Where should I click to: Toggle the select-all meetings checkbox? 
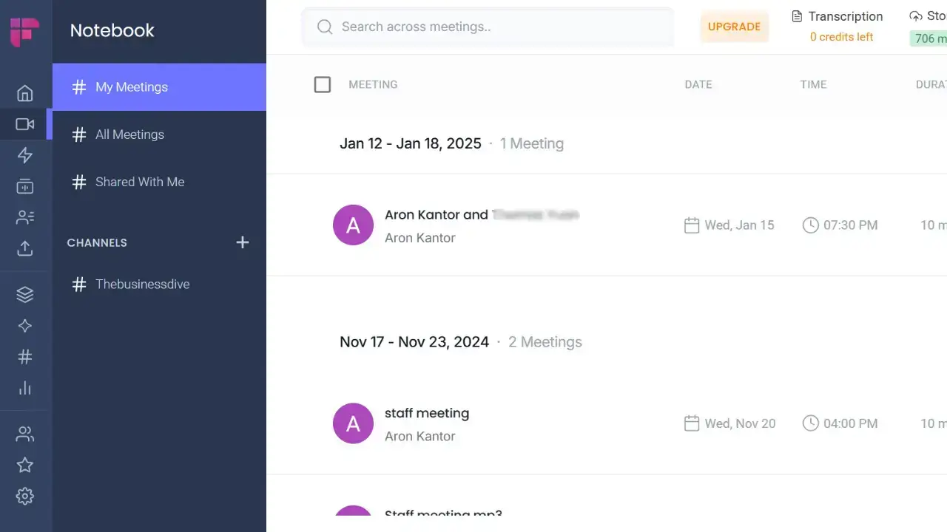click(323, 84)
